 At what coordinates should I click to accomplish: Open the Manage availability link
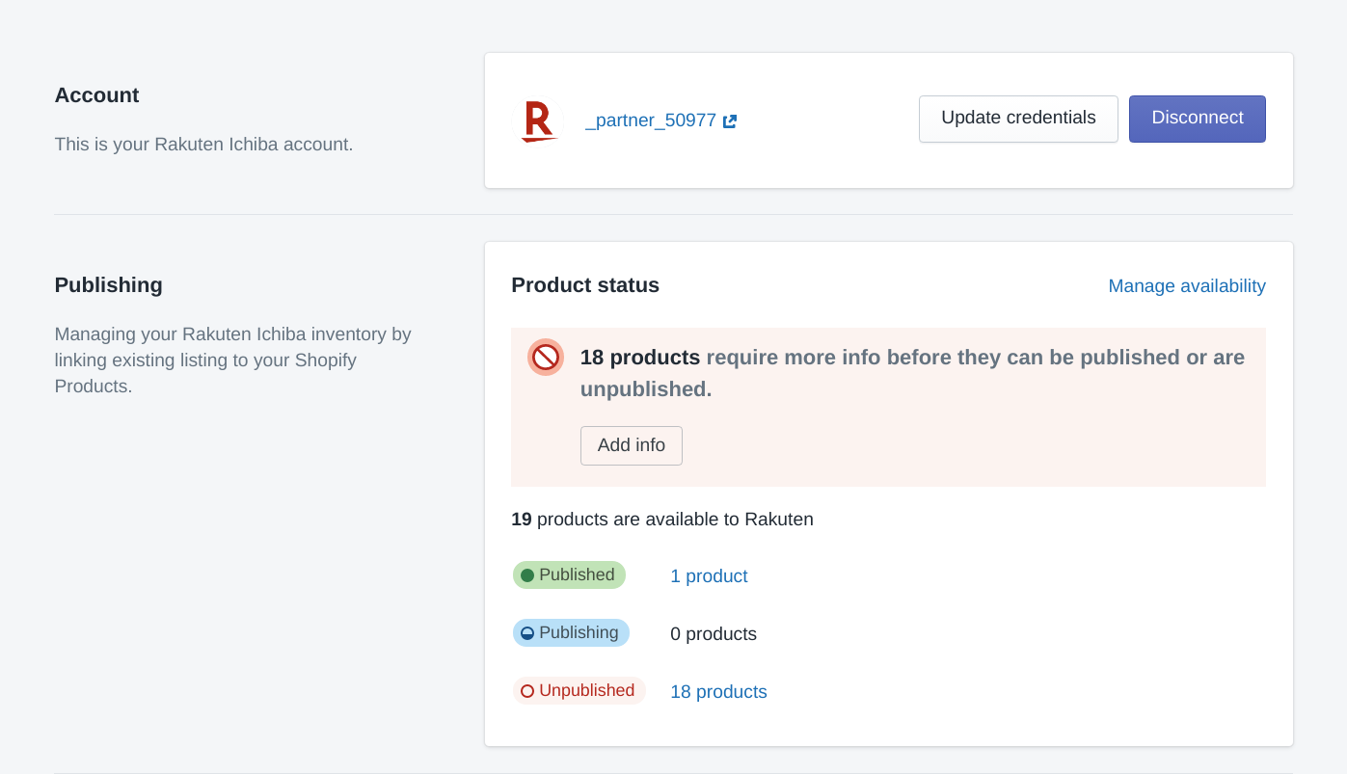[x=1186, y=286]
